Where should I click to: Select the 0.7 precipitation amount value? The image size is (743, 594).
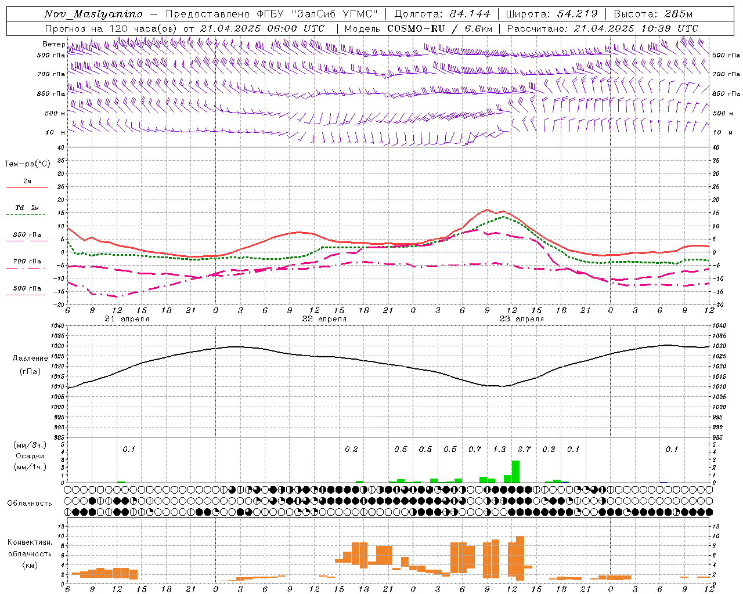pyautogui.click(x=475, y=449)
